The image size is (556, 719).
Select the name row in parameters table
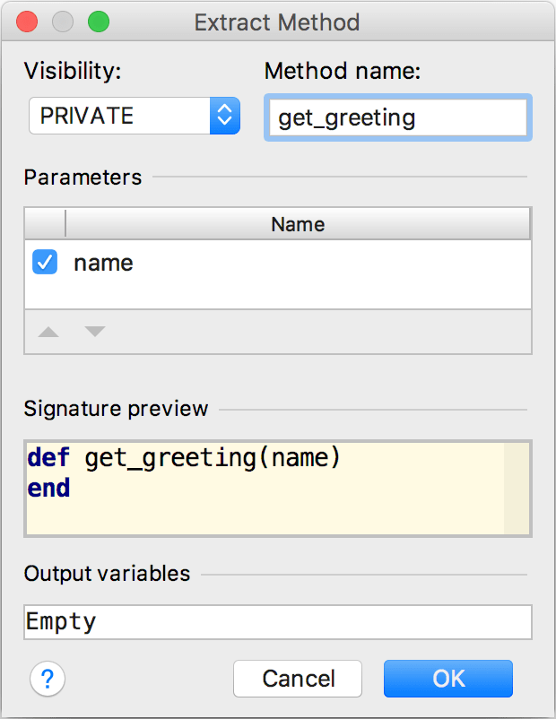pos(105,262)
